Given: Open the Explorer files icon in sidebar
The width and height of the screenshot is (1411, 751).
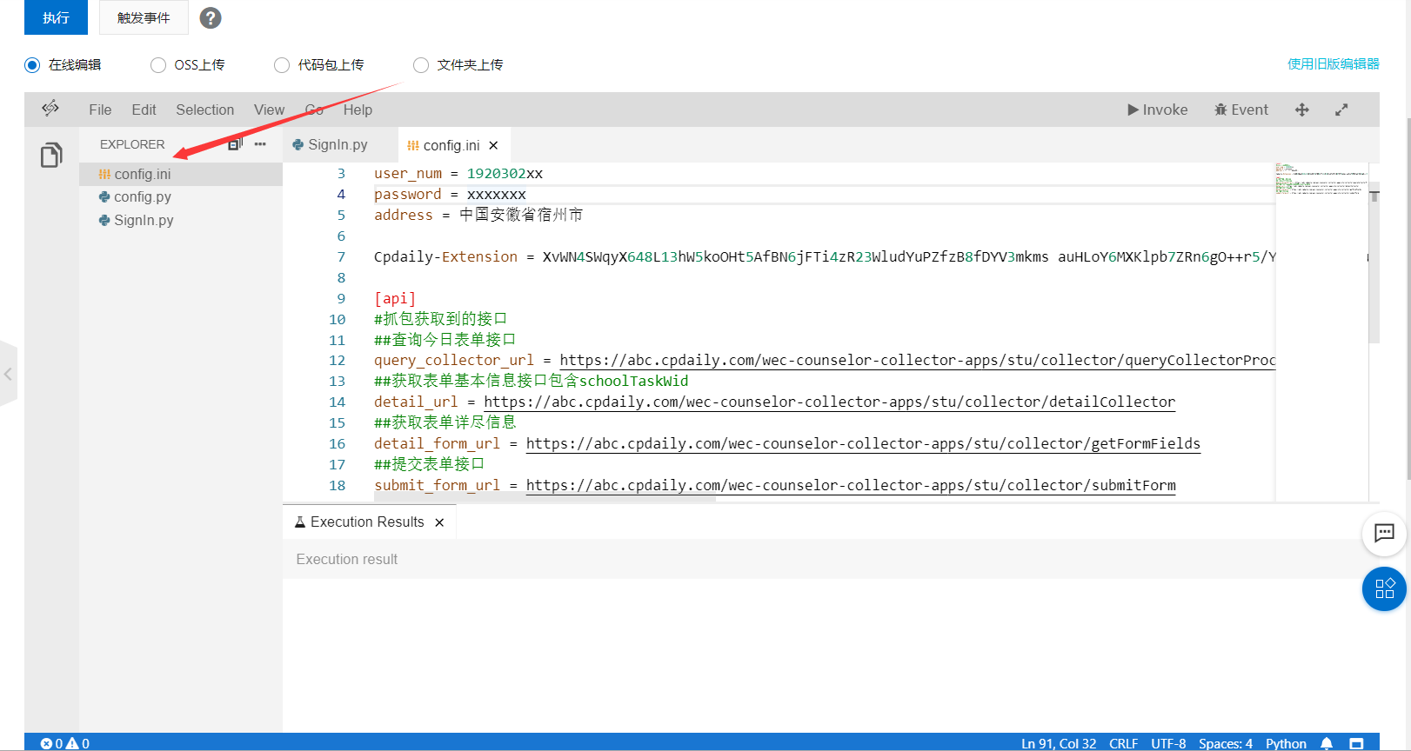Looking at the screenshot, I should click(x=51, y=156).
